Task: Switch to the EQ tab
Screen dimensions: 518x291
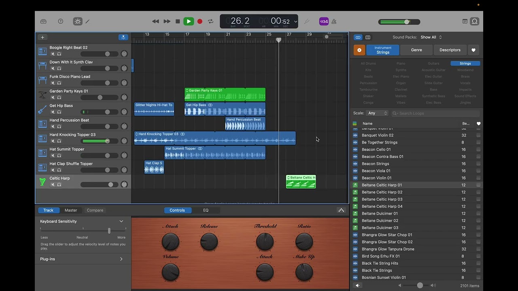Action: (206, 210)
